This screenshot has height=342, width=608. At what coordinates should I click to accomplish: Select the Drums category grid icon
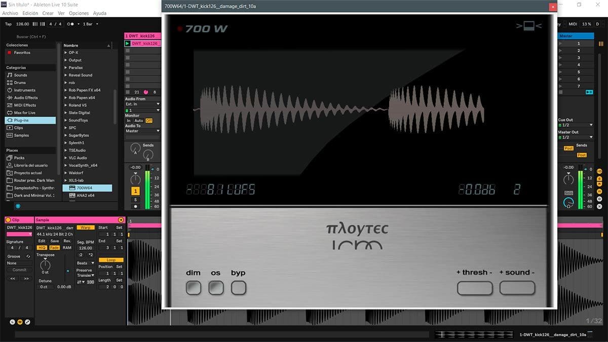[9, 83]
